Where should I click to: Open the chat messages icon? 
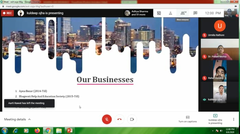click(x=195, y=13)
